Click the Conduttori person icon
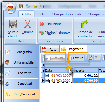Viewport: 105px width, 102px height. pos(7,84)
